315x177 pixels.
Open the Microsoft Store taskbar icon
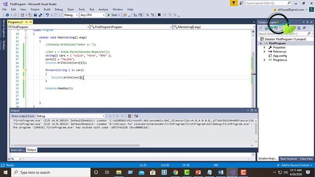coord(153,173)
